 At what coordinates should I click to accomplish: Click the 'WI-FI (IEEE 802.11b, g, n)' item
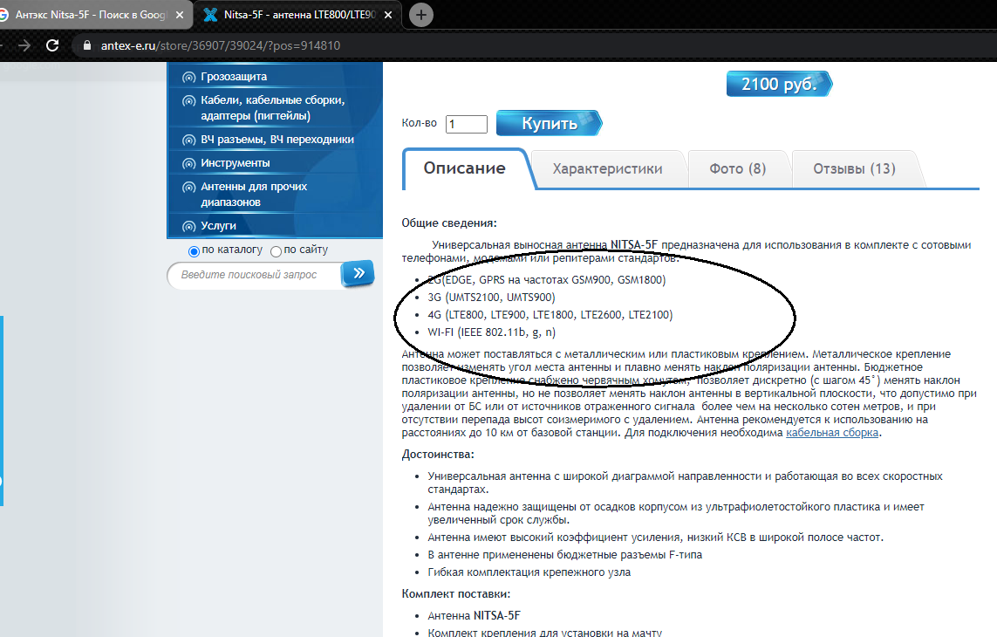point(491,332)
